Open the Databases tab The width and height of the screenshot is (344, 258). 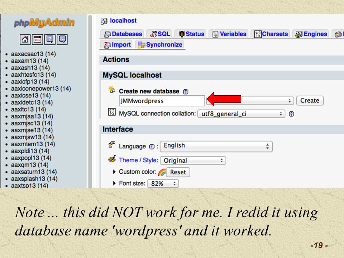pos(123,34)
